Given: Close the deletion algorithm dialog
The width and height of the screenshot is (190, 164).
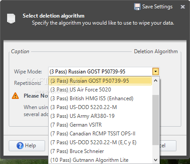Looking at the screenshot, I should [183, 7].
